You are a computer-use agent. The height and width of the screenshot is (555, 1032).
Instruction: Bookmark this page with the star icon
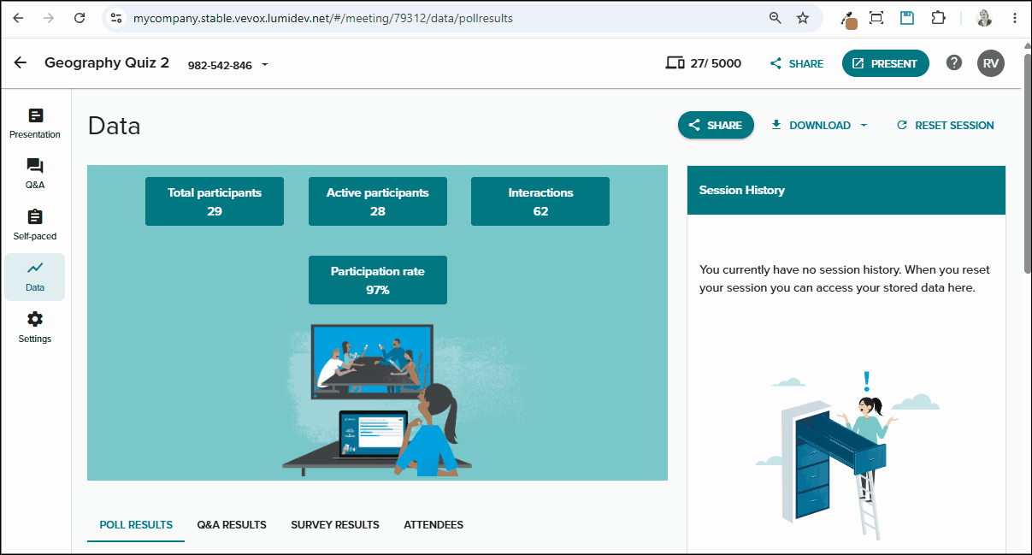click(x=803, y=18)
